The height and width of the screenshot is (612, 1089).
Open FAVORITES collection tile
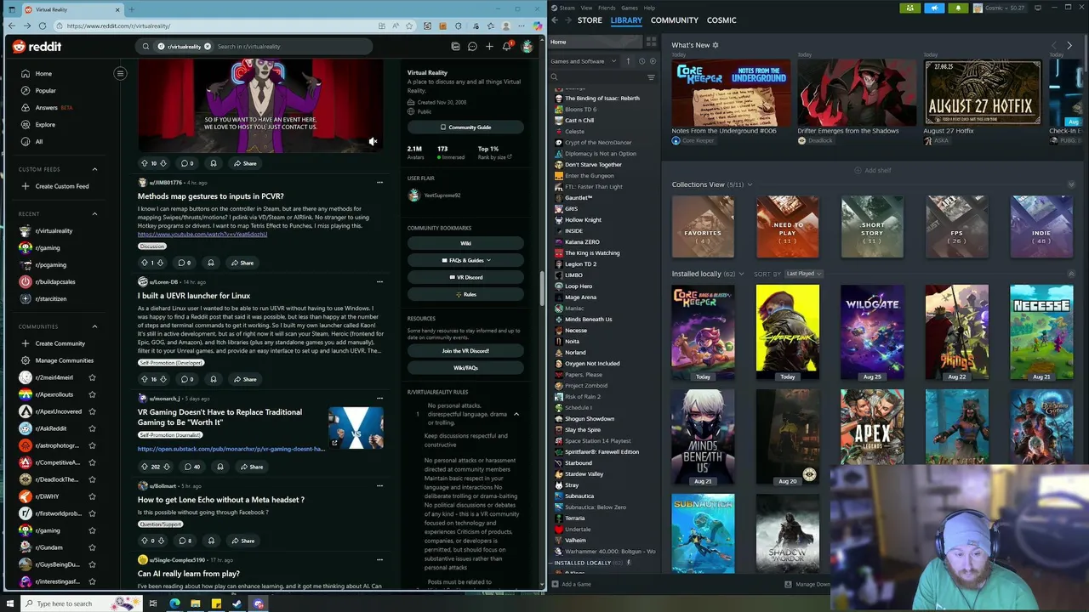tap(703, 227)
